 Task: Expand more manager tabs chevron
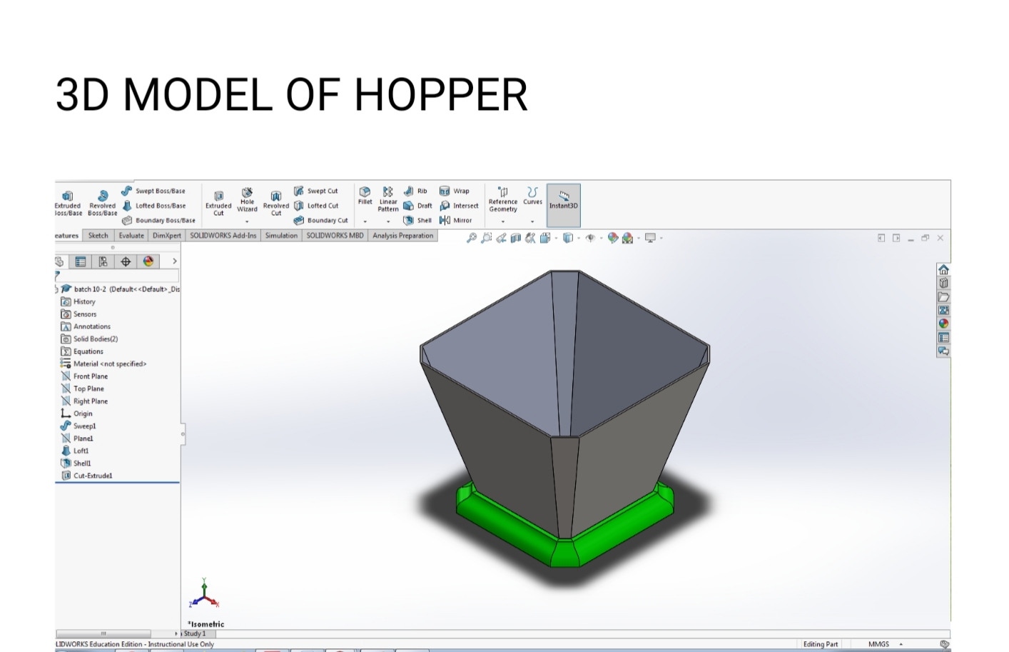(x=174, y=261)
